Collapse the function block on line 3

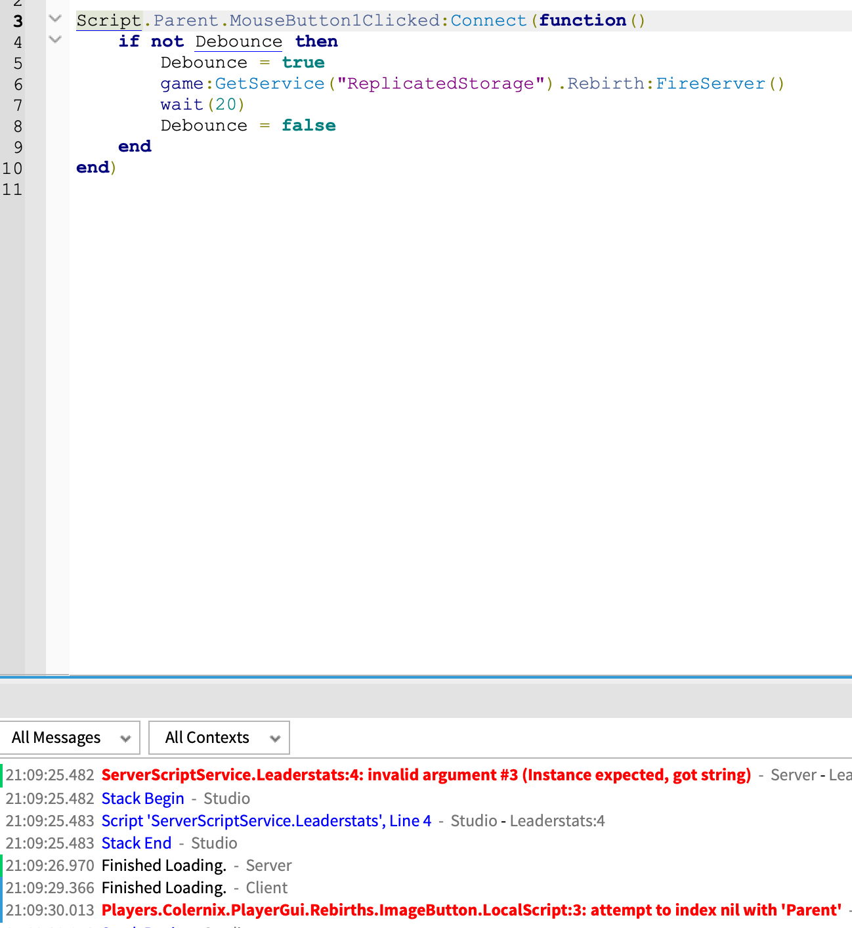[x=54, y=20]
